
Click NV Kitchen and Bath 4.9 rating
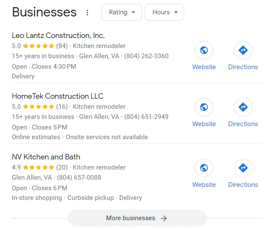click(16, 167)
